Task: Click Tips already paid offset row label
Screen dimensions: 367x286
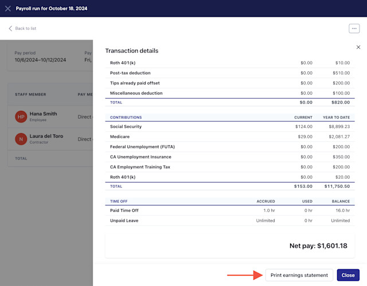Action: [135, 83]
